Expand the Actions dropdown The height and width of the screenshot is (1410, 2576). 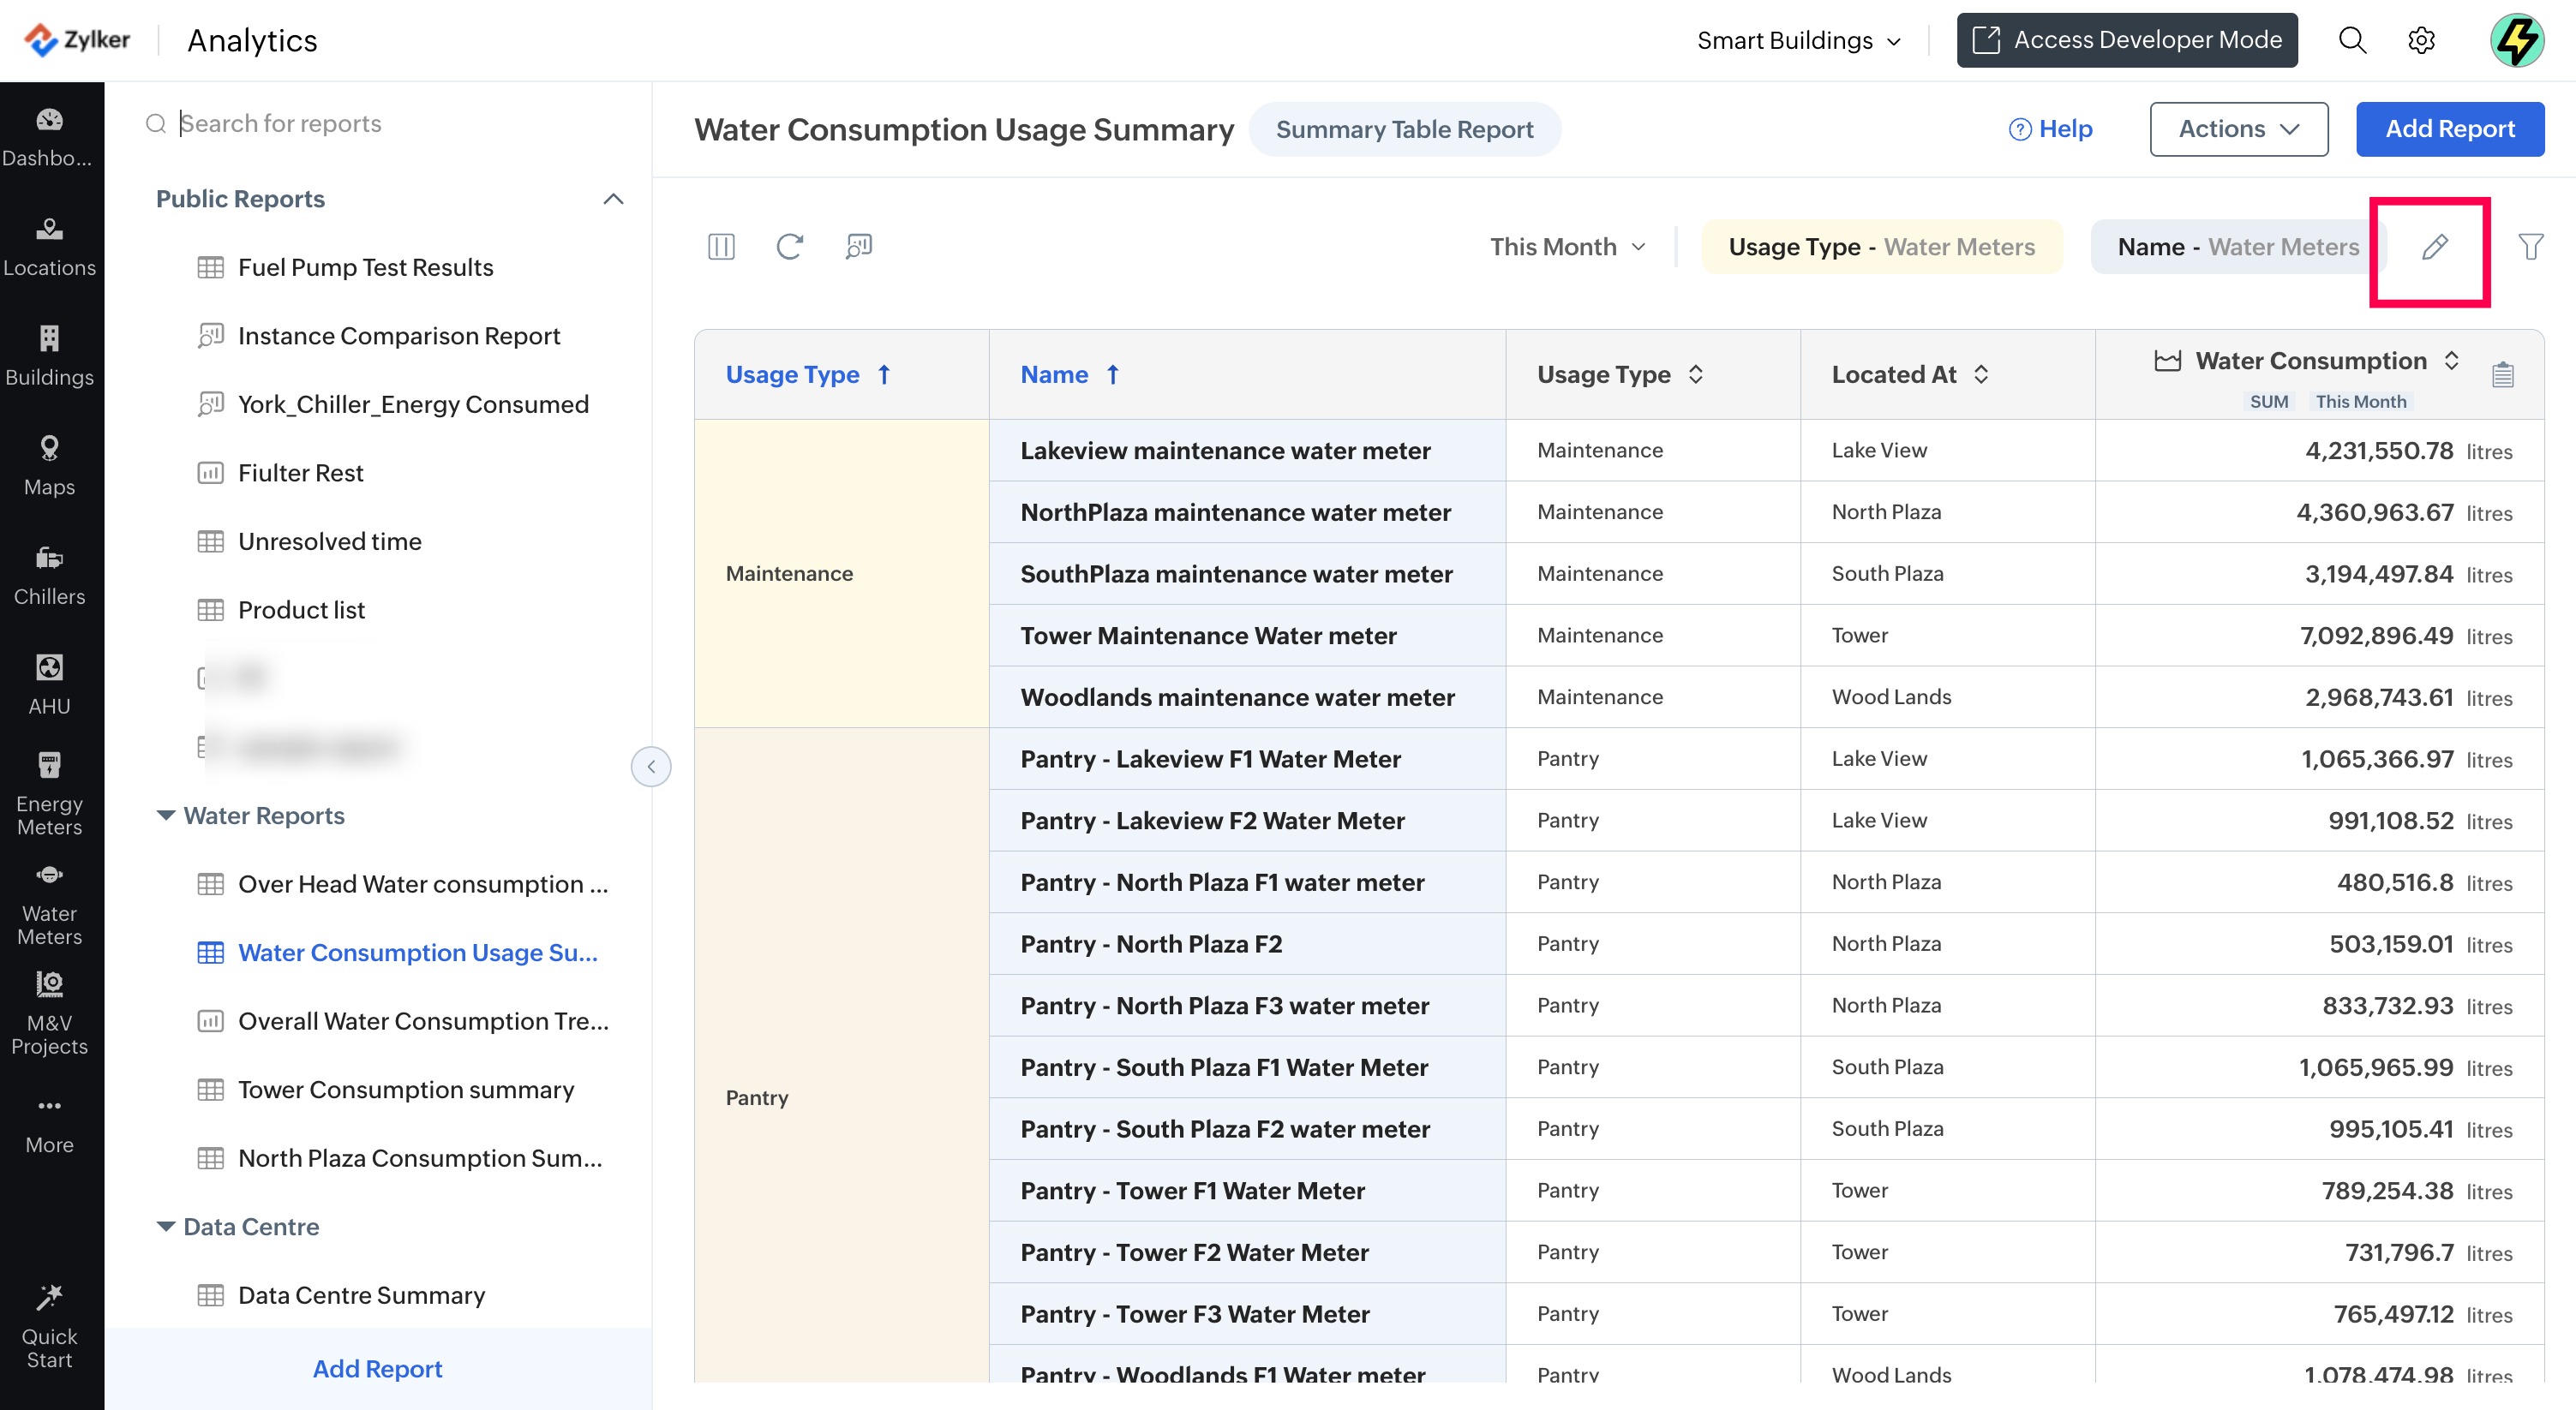(2238, 128)
